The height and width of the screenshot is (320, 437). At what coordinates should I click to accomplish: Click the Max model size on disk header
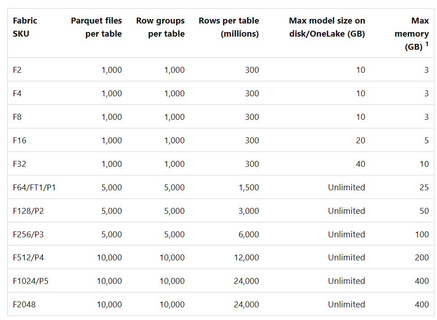pos(327,27)
